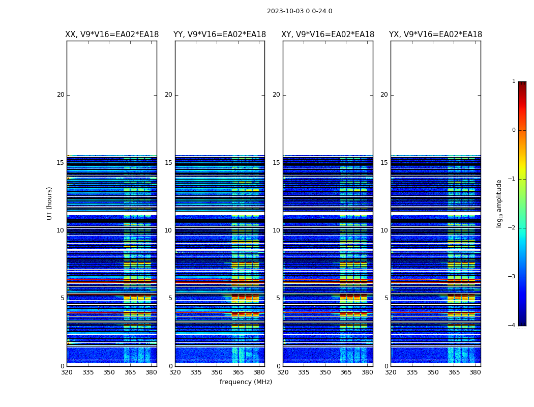The width and height of the screenshot is (534, 407).
Task: Click the 15 hour tick on XY panel
Action: tap(276, 162)
